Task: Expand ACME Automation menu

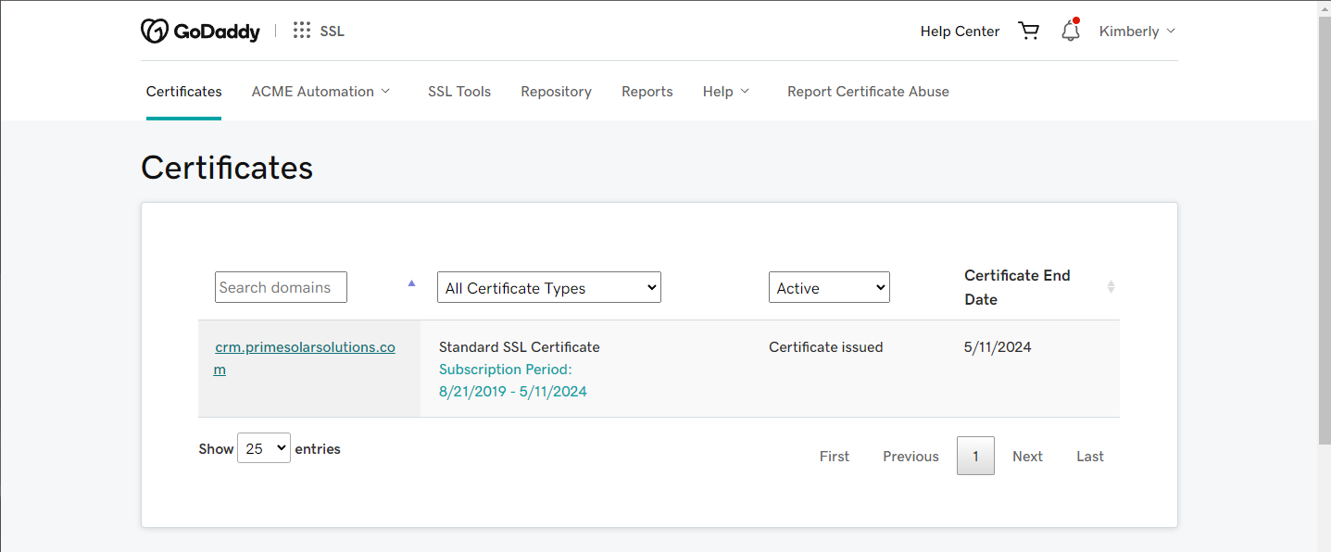Action: (x=321, y=92)
